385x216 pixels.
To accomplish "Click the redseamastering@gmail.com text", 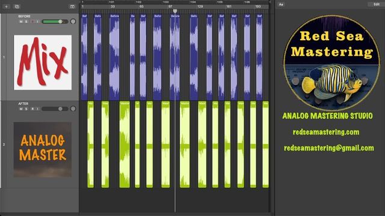I will click(329, 148).
